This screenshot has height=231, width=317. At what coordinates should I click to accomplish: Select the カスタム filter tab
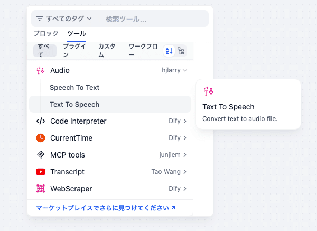coord(107,51)
